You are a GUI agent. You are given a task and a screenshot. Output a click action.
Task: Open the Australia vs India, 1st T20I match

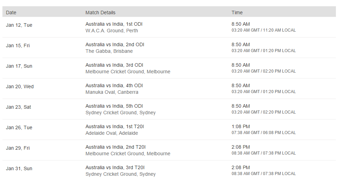pos(115,127)
